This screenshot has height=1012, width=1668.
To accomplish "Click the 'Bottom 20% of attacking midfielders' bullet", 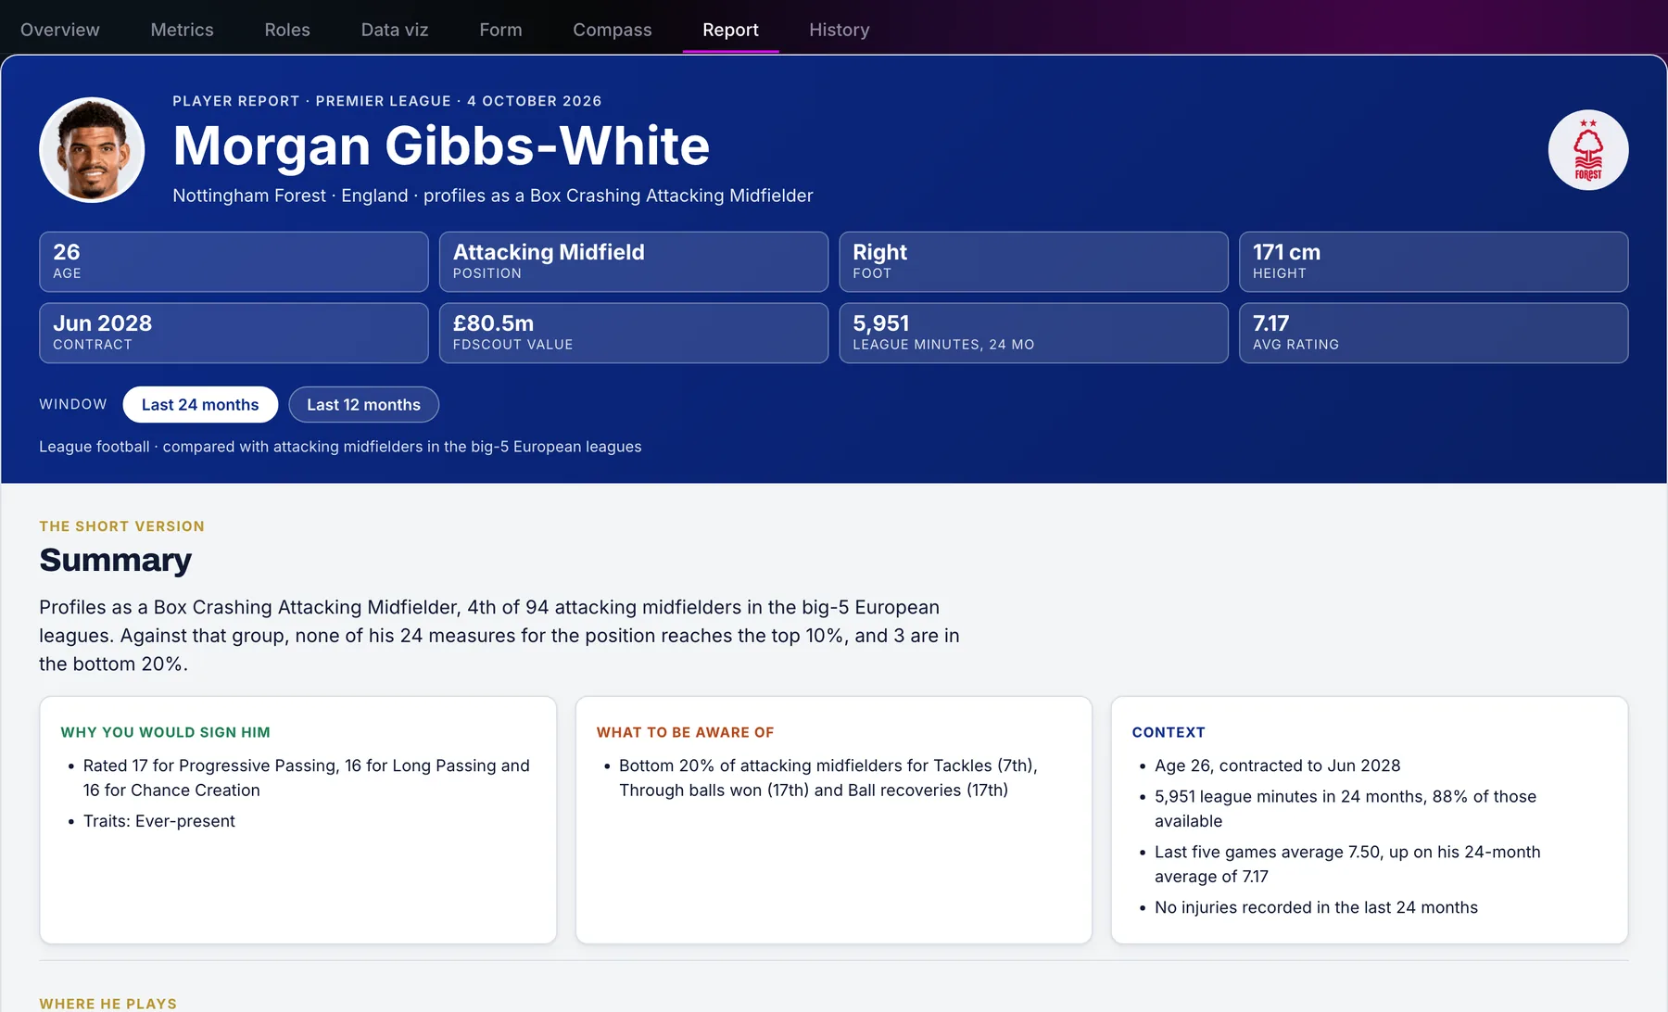I will [x=828, y=778].
